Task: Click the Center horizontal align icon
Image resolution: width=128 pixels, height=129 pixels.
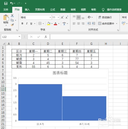Action: click(79, 24)
